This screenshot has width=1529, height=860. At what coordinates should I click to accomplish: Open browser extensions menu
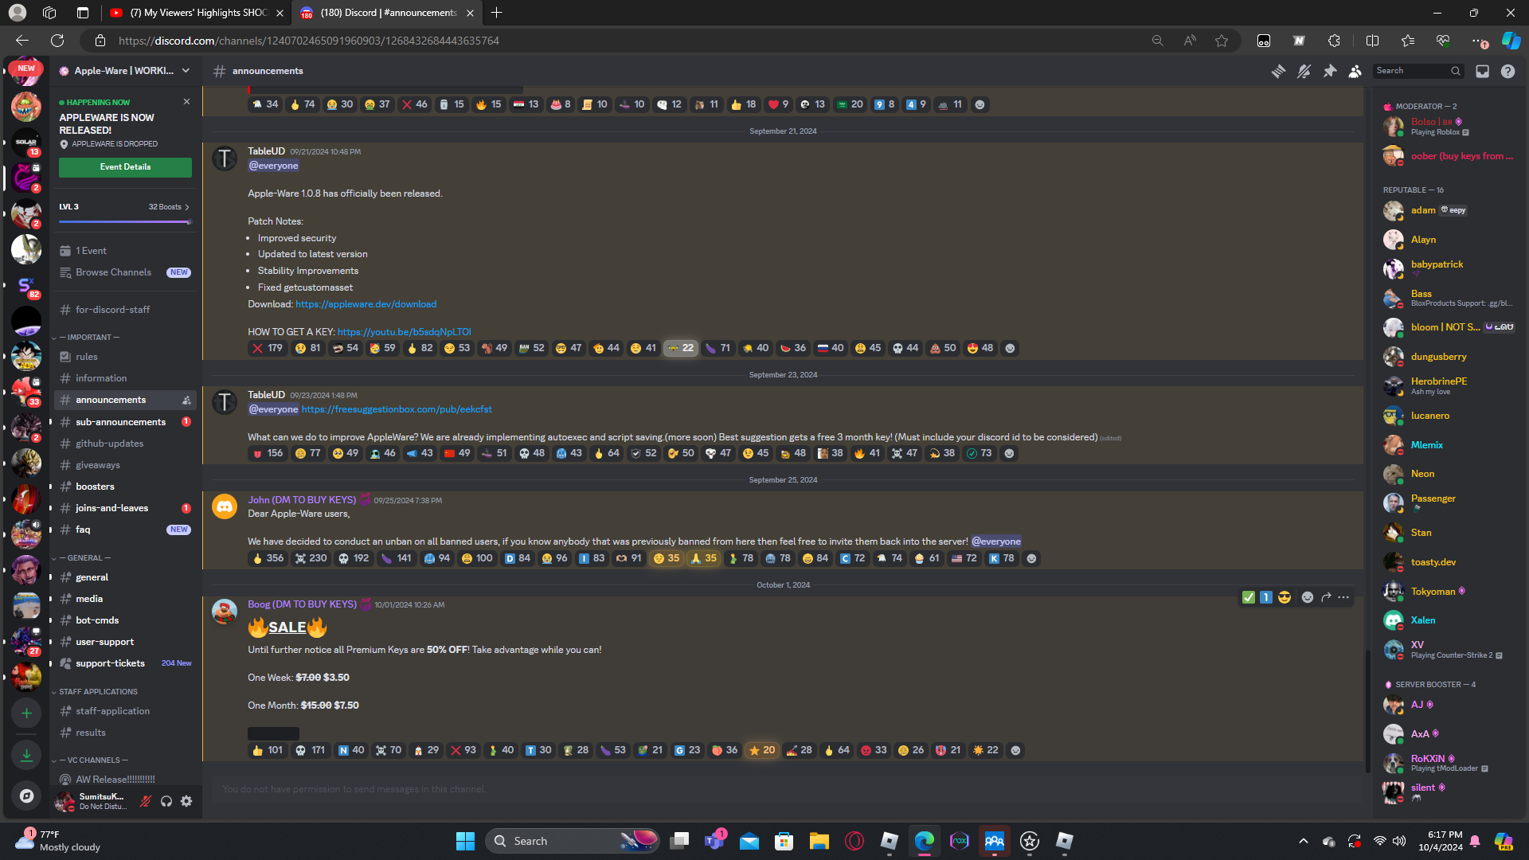tap(1334, 41)
